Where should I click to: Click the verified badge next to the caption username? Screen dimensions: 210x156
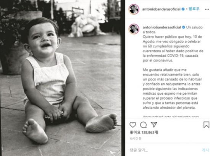pos(184,27)
